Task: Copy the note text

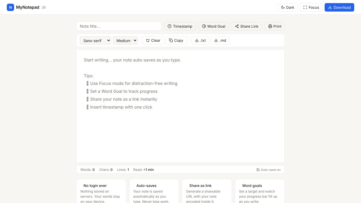Action: (x=176, y=40)
